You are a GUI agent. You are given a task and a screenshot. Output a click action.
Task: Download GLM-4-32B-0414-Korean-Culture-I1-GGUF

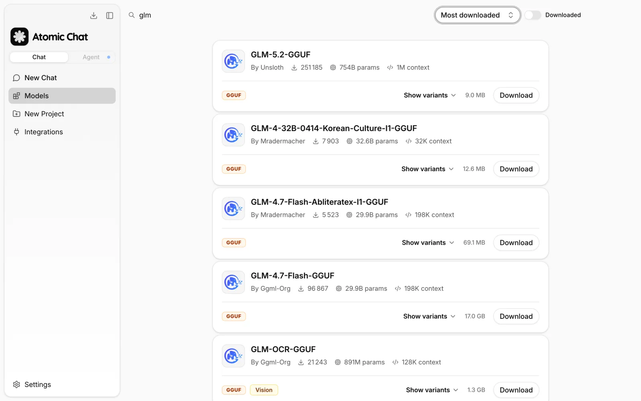[x=516, y=169]
